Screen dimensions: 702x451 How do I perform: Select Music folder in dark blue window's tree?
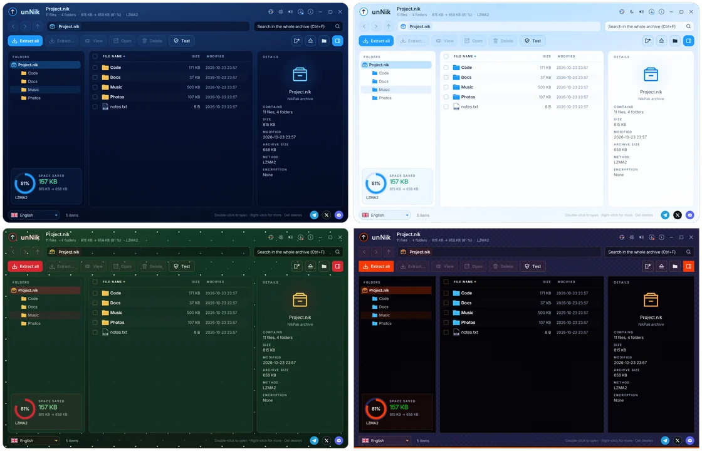[45, 90]
